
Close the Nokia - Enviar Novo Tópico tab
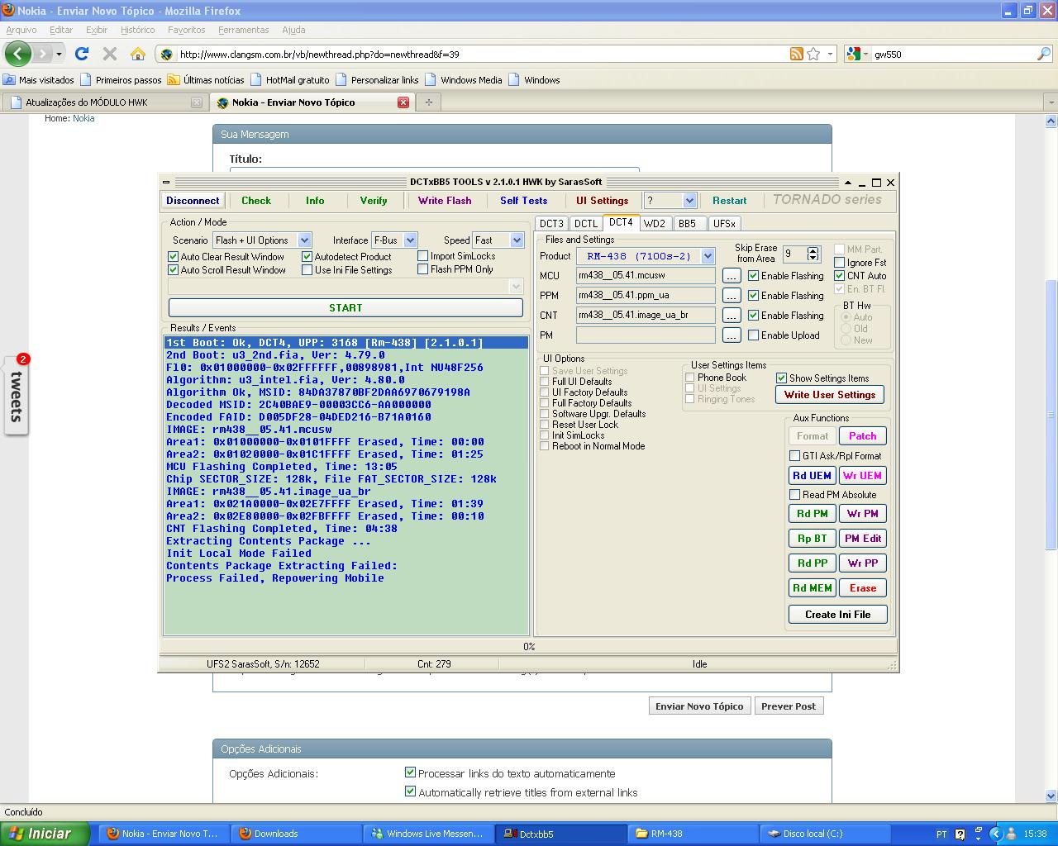point(403,102)
